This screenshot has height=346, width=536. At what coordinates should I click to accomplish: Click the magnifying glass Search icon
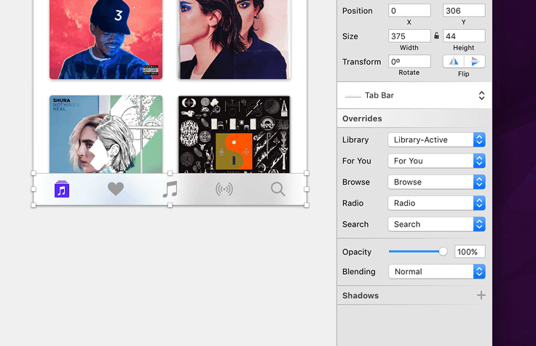coord(278,189)
